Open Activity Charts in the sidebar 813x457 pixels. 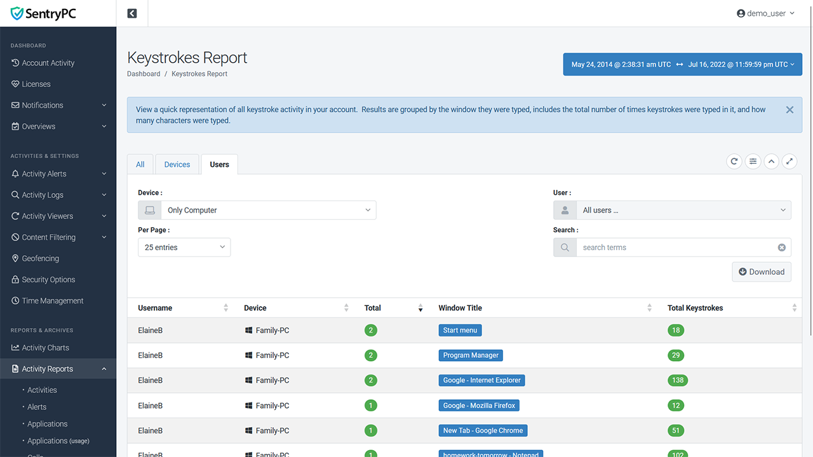coord(58,348)
